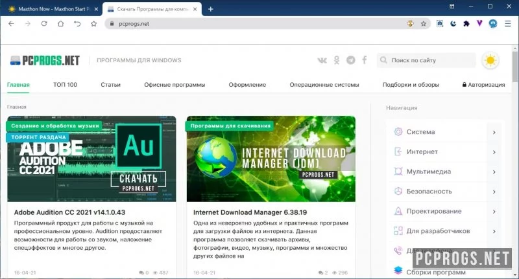Toggle the sun light/dark theme button
The height and width of the screenshot is (279, 519).
tap(490, 61)
